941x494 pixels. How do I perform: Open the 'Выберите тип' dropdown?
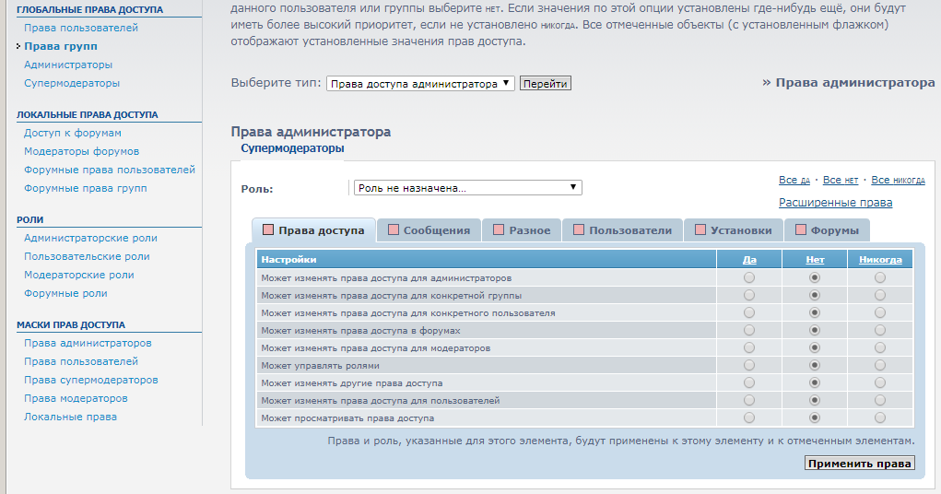(420, 84)
